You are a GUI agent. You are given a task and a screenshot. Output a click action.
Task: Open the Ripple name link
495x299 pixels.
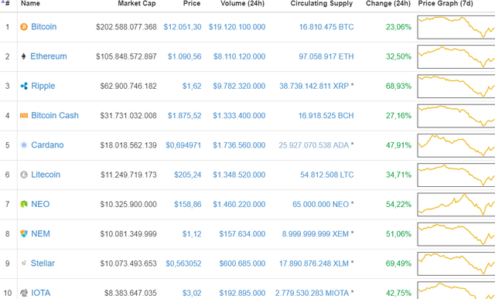coord(43,86)
